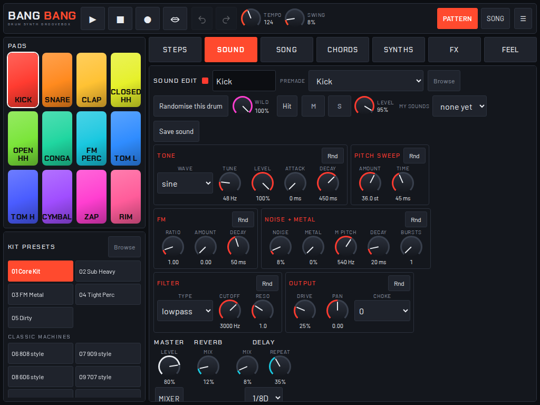Click the sound name field Kick
540x405 pixels.
point(244,81)
